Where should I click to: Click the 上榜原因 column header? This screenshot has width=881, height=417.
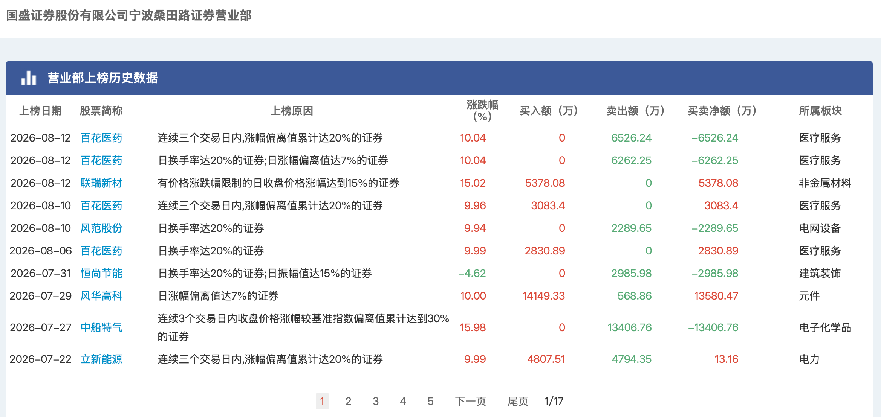coord(292,111)
